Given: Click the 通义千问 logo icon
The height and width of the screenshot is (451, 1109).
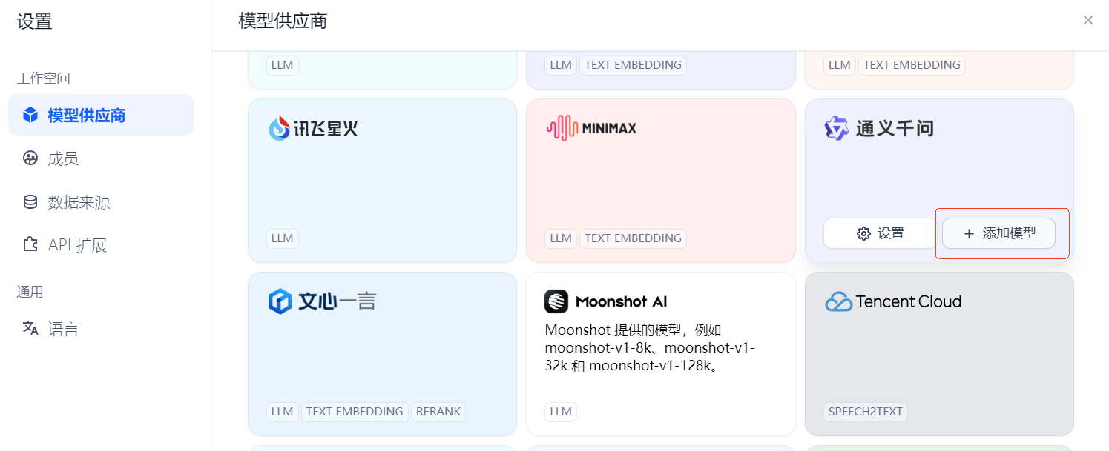Looking at the screenshot, I should click(836, 128).
